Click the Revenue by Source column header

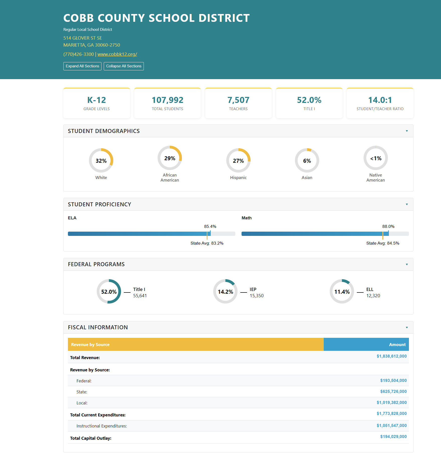pos(196,345)
